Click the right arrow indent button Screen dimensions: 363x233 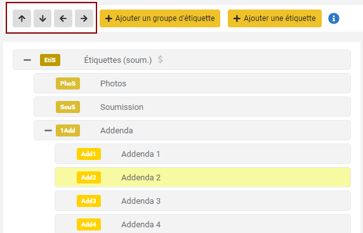(x=84, y=18)
